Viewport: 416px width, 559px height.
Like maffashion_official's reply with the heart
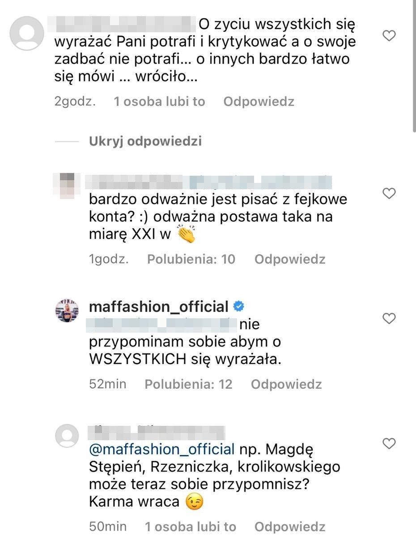[390, 318]
